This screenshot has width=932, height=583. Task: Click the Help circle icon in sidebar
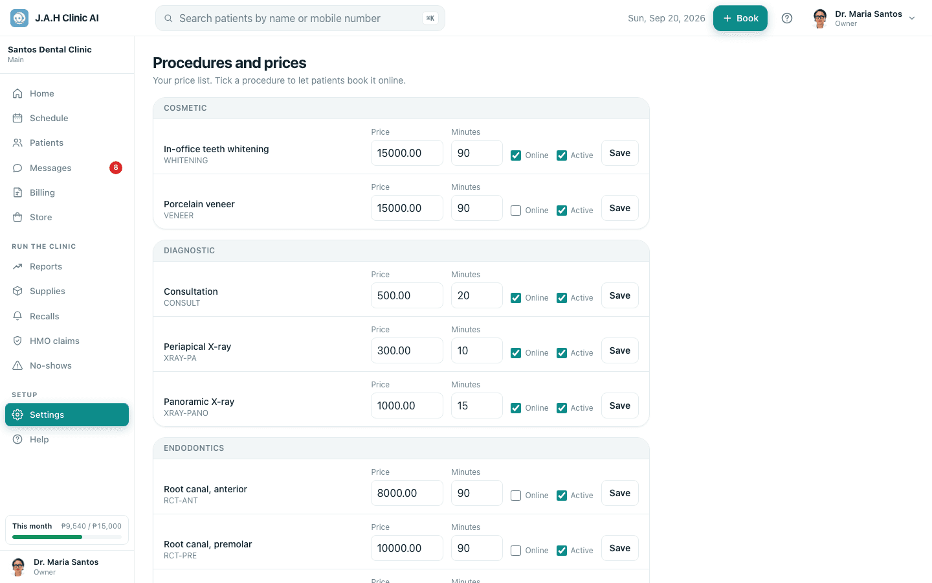[x=17, y=439]
